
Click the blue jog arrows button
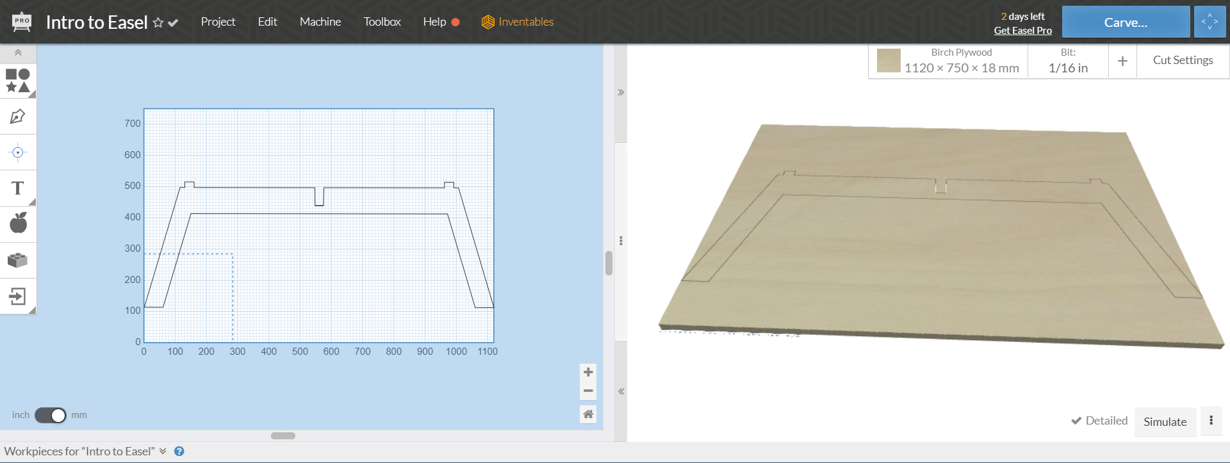tap(1209, 22)
